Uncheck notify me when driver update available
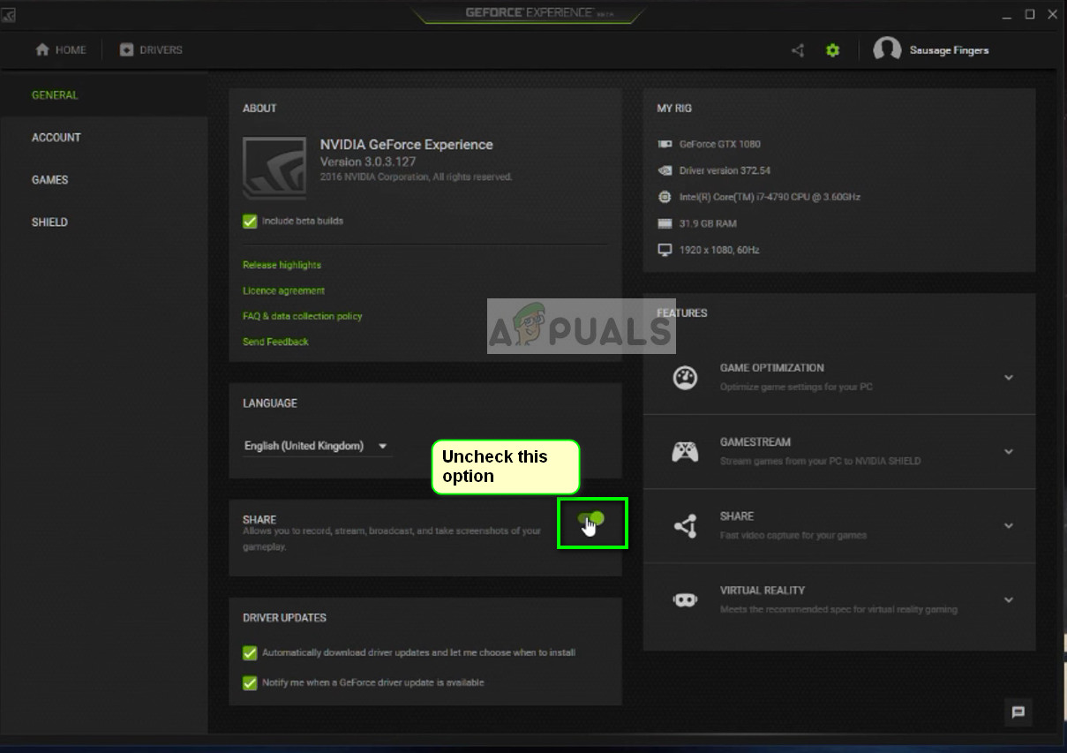The height and width of the screenshot is (753, 1067). [250, 682]
